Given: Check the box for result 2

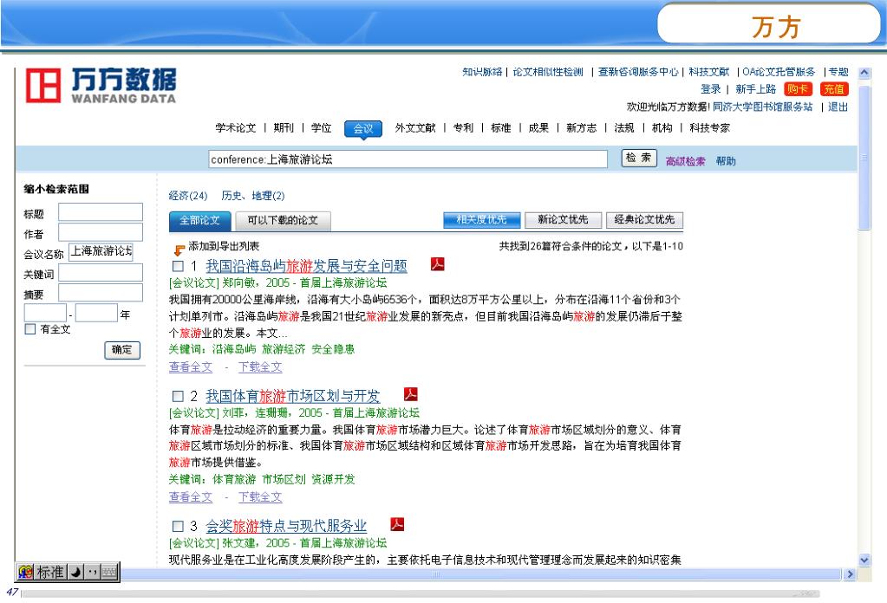Looking at the screenshot, I should pos(179,396).
